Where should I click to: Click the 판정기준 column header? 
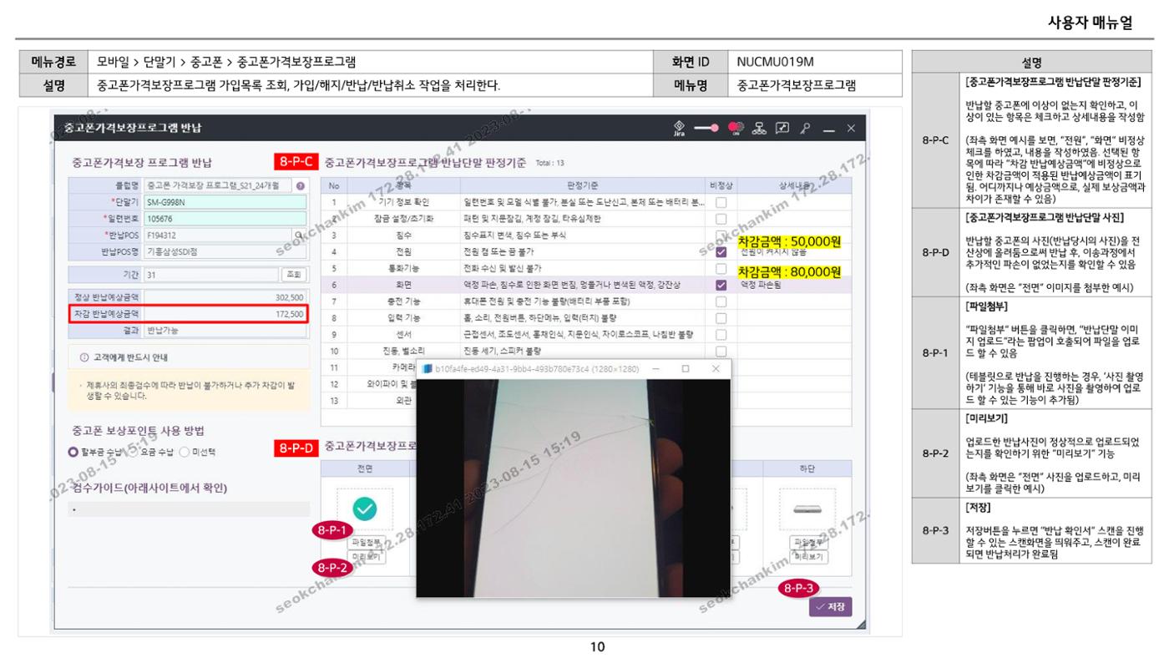click(x=582, y=185)
